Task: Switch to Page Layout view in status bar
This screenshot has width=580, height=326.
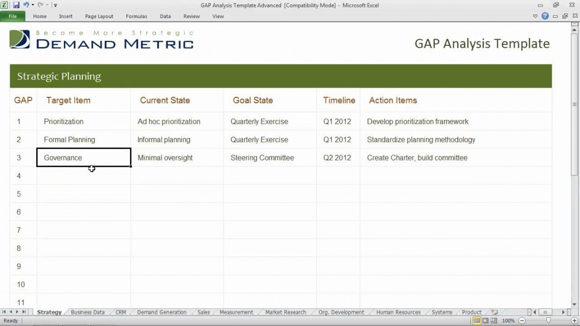Action: click(x=485, y=320)
